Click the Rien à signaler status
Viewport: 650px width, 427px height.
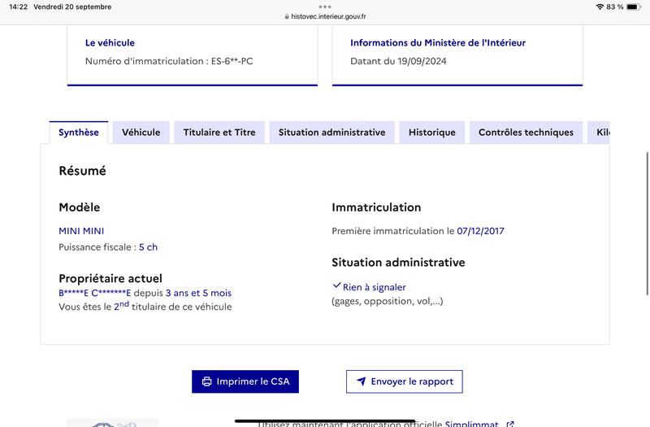pyautogui.click(x=375, y=287)
